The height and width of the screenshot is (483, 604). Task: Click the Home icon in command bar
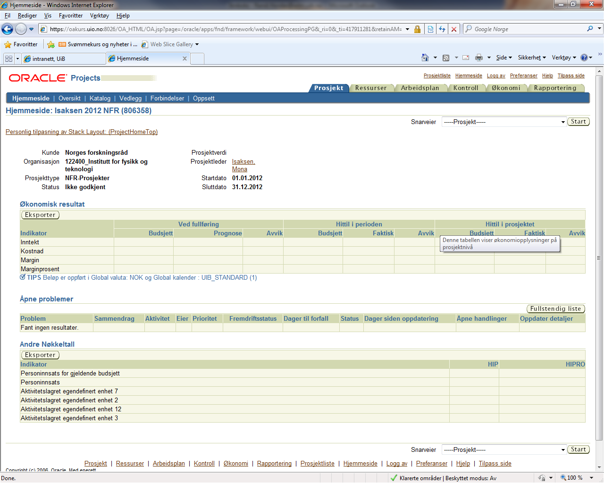pos(425,58)
